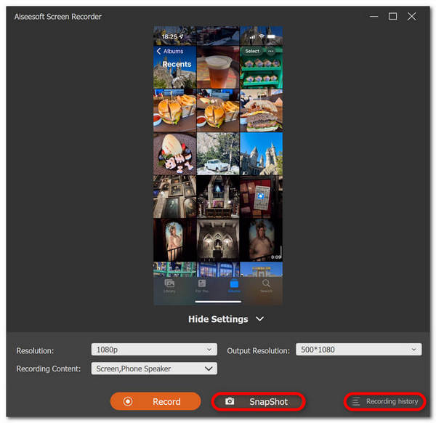
Task: Open the For You tab in mirrored Photos
Action: [202, 286]
